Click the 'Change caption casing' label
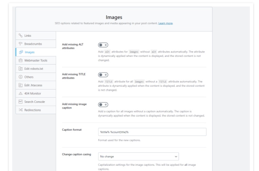The image size is (259, 171). 76,154
